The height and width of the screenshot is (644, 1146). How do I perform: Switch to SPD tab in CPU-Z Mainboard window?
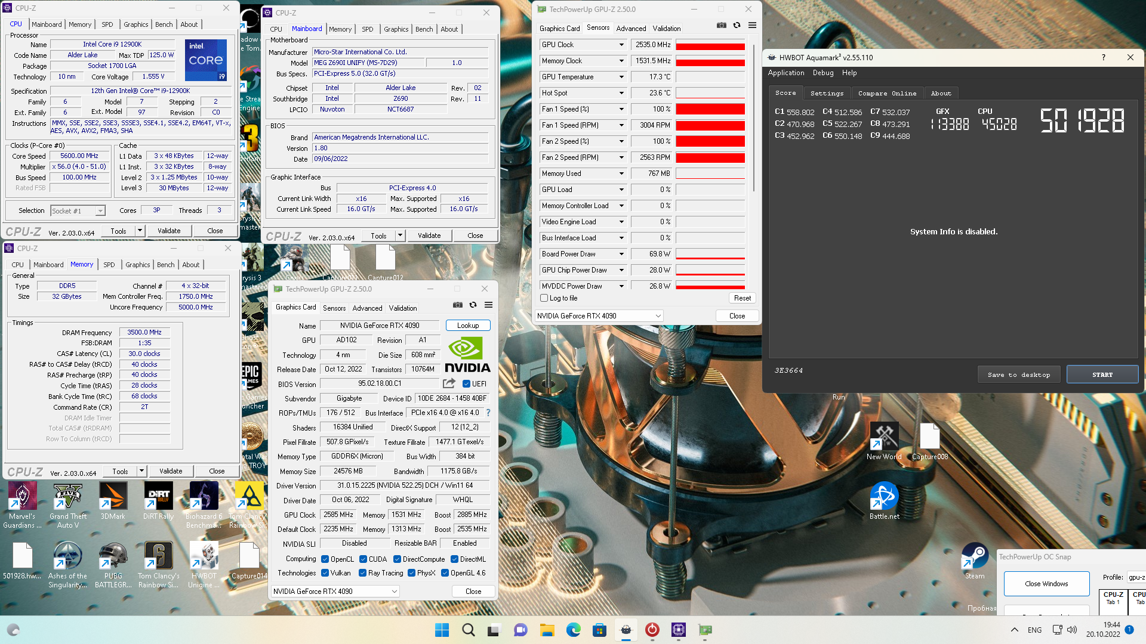[x=367, y=29]
